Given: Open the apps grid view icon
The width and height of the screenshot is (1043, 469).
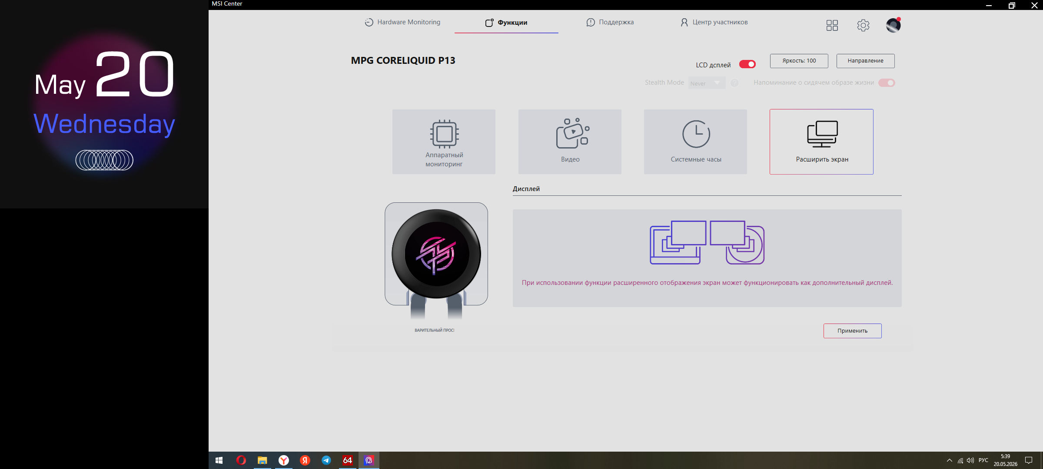Looking at the screenshot, I should [x=832, y=25].
